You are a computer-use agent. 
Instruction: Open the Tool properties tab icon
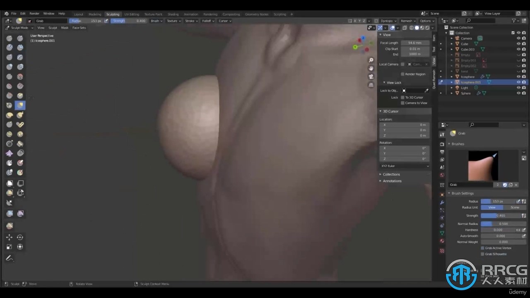(442, 134)
